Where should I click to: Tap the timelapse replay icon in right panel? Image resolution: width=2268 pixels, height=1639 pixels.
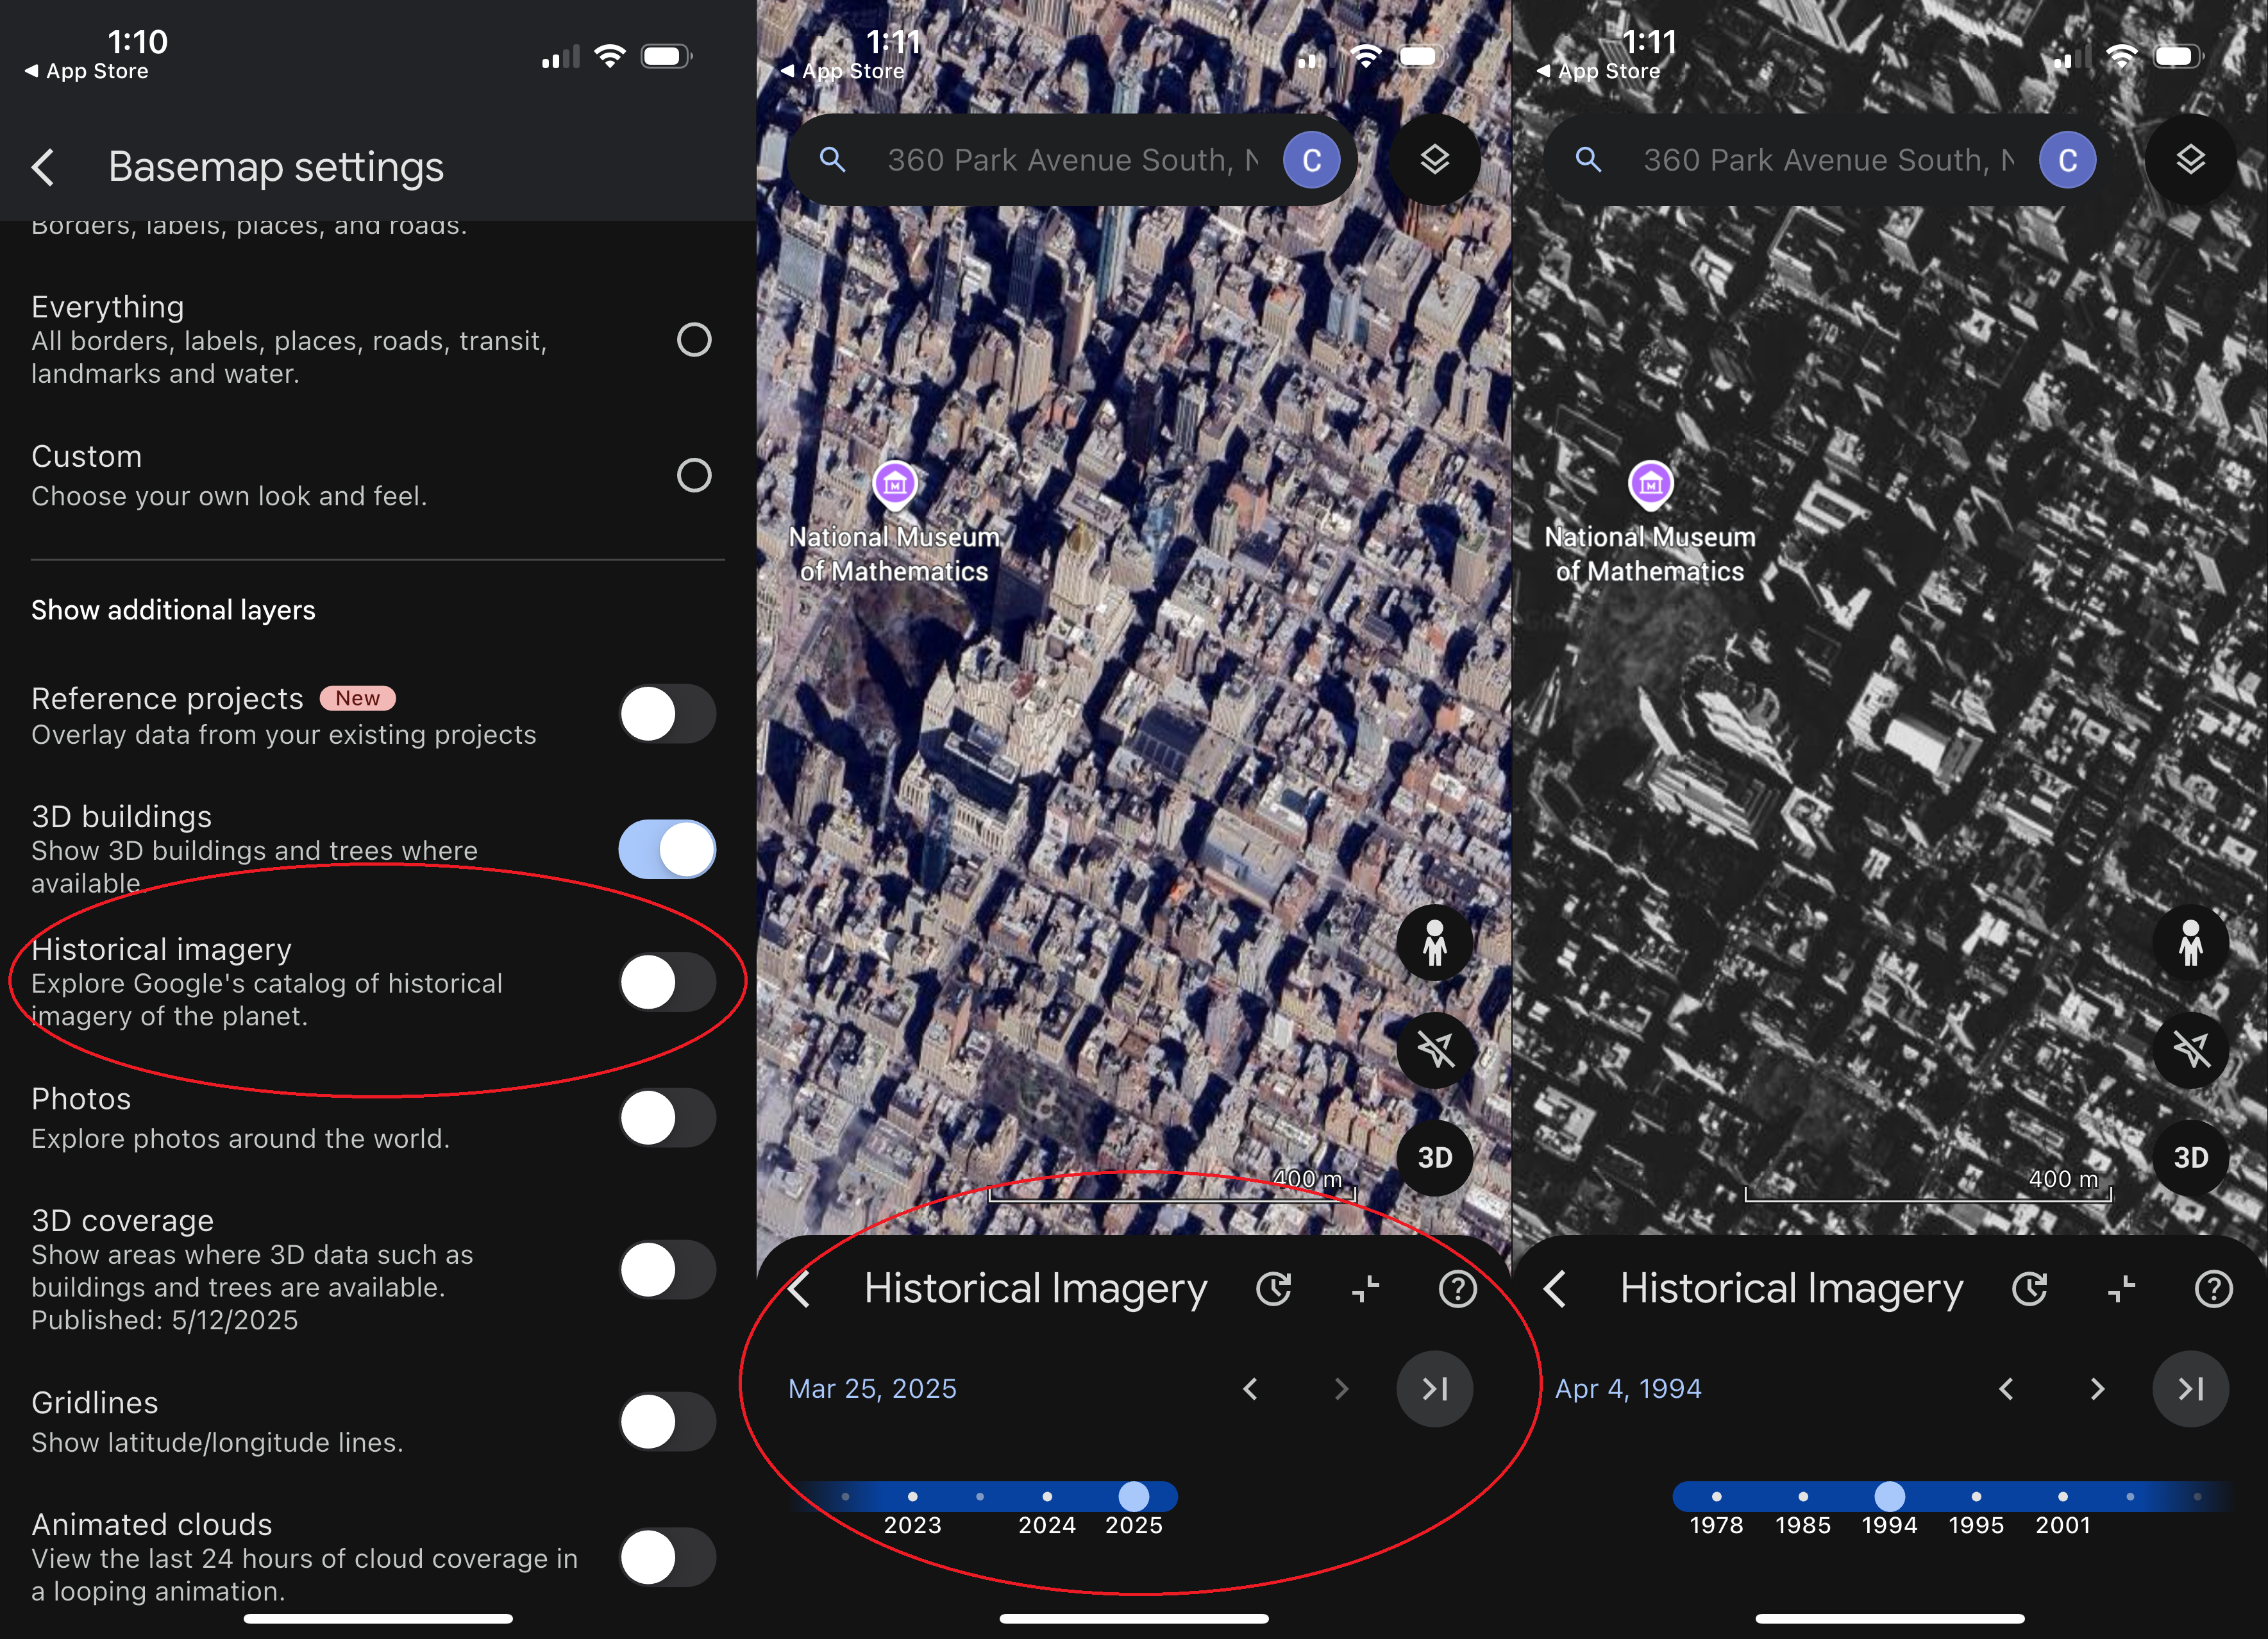(x=2030, y=1289)
